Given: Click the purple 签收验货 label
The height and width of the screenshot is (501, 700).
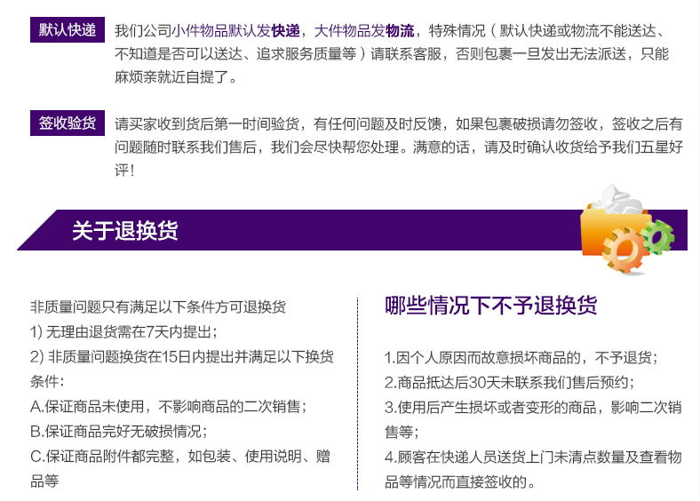Looking at the screenshot, I should [x=68, y=123].
